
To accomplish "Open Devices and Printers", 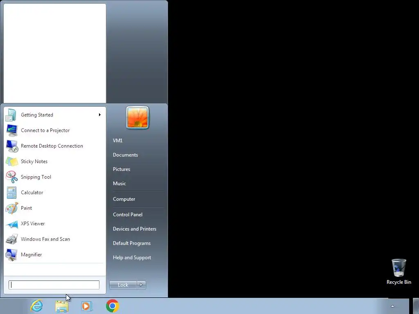I will (x=135, y=229).
